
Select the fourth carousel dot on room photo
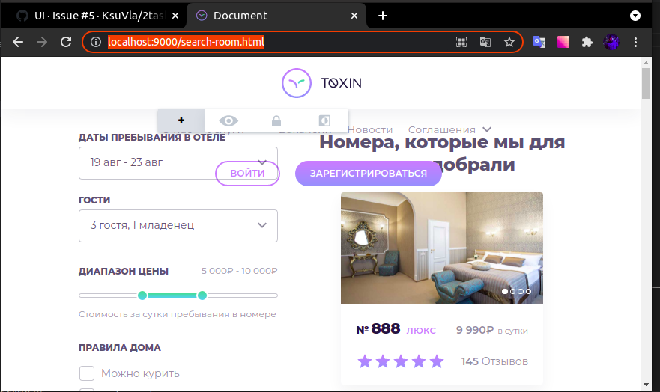click(x=529, y=291)
